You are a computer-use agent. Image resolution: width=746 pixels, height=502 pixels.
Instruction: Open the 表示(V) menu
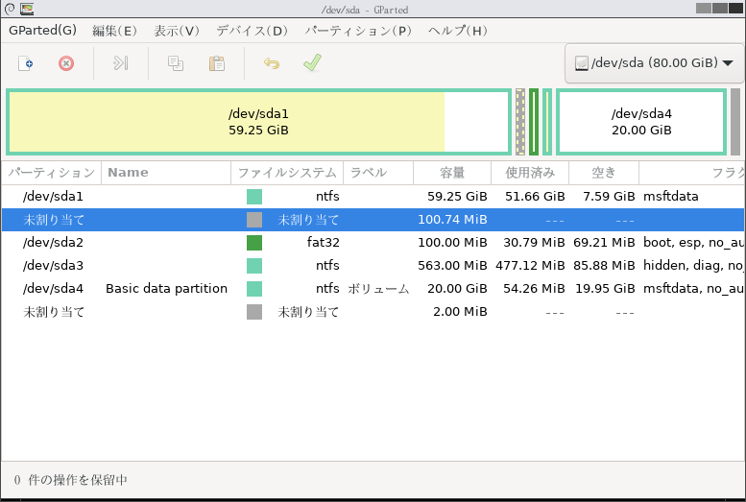click(177, 31)
